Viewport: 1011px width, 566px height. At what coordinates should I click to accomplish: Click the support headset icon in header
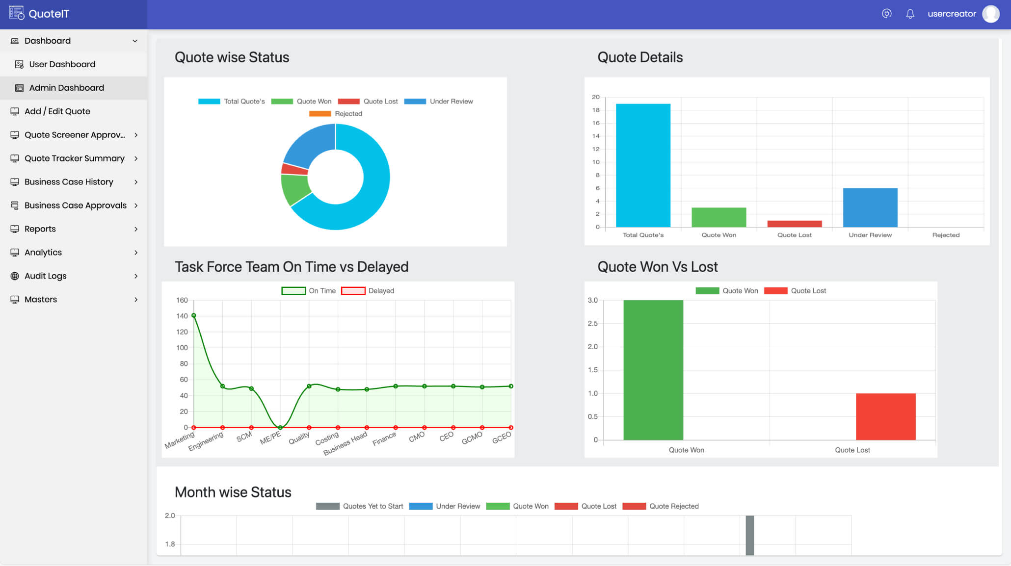click(x=886, y=14)
